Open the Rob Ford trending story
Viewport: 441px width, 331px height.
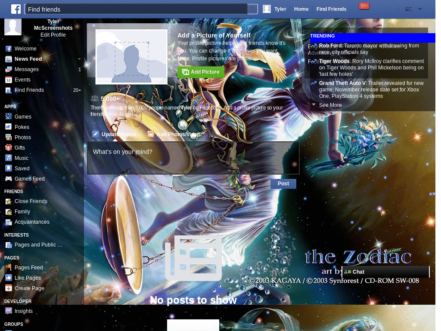coord(369,49)
